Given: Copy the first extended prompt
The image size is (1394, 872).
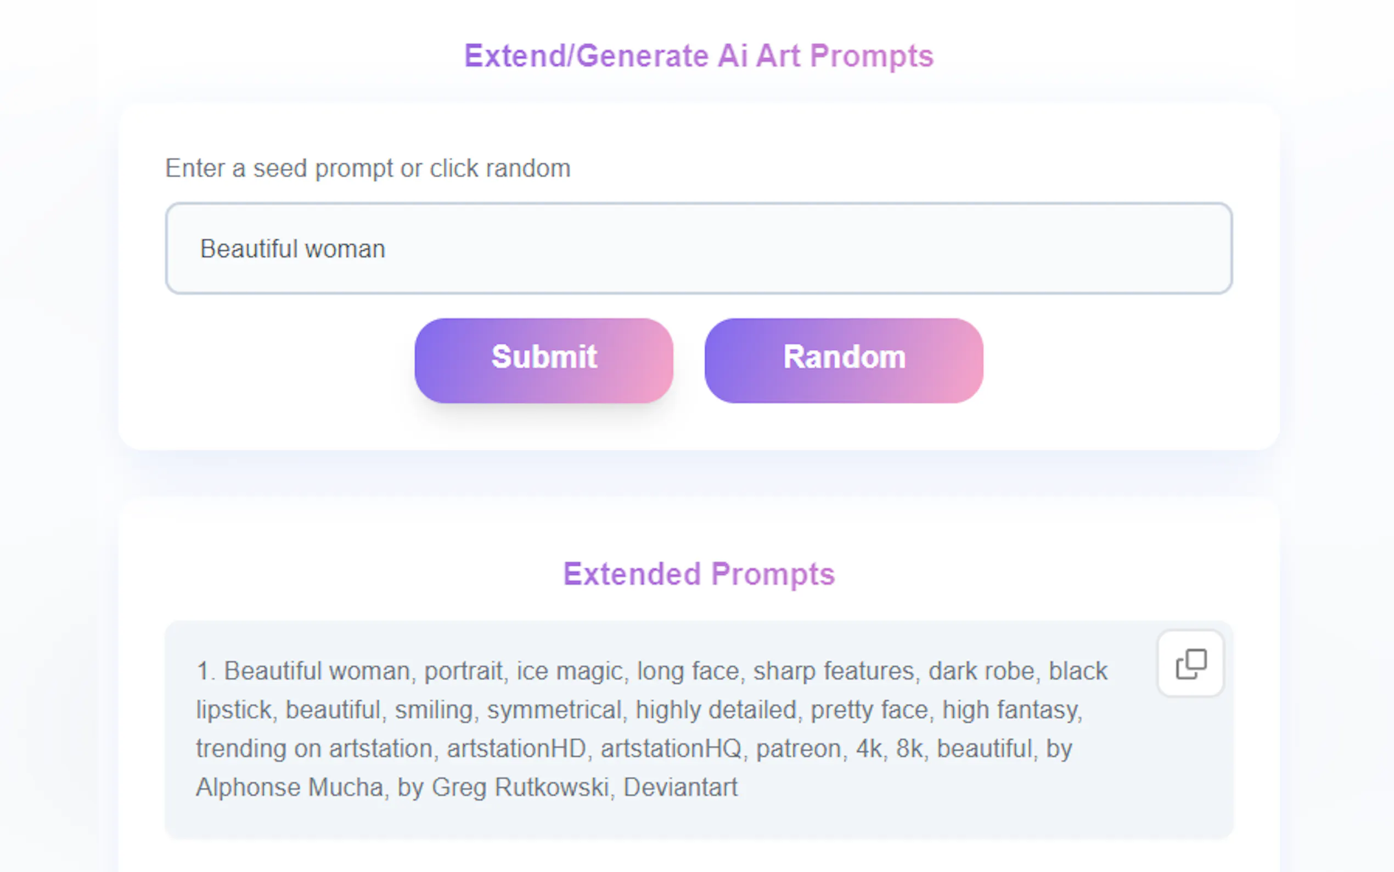Looking at the screenshot, I should 1190,664.
